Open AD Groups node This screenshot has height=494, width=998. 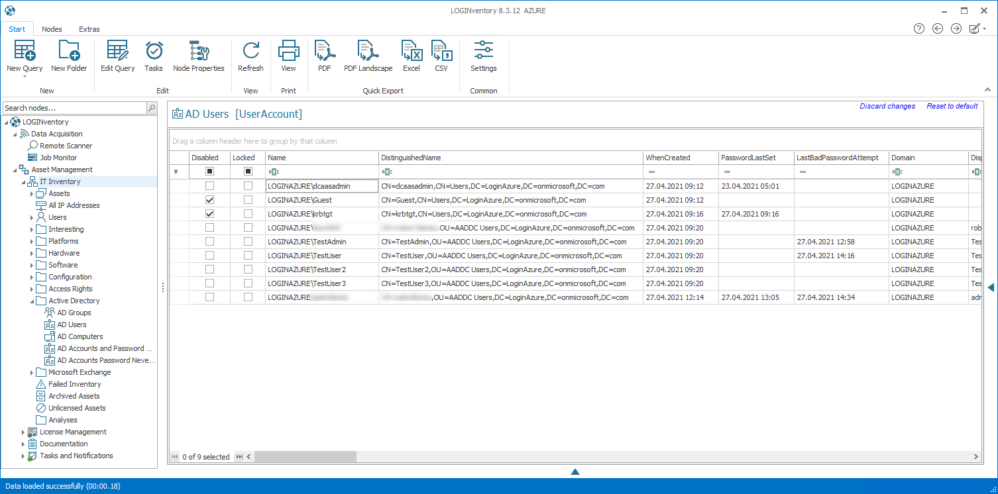point(74,313)
